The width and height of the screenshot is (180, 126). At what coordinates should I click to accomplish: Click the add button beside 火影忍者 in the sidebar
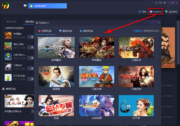coord(31,58)
